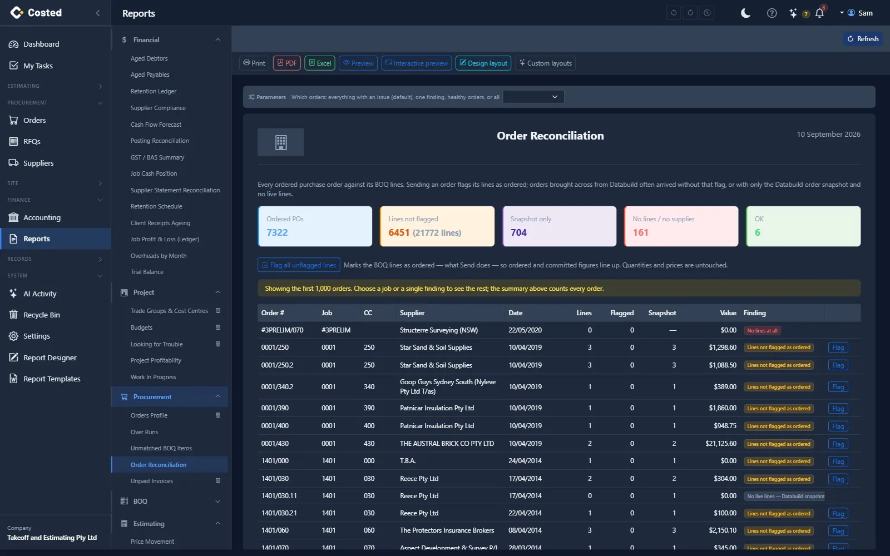Open Accounting in the sidebar

tap(56, 217)
